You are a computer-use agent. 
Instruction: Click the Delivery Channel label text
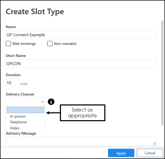[x=20, y=94]
